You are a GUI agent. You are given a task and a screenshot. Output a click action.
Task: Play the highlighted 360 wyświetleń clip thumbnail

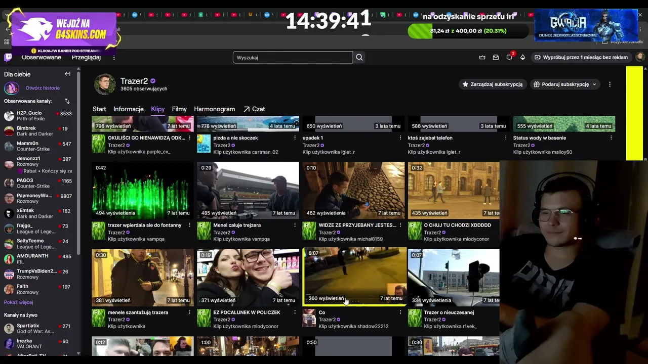coord(354,277)
